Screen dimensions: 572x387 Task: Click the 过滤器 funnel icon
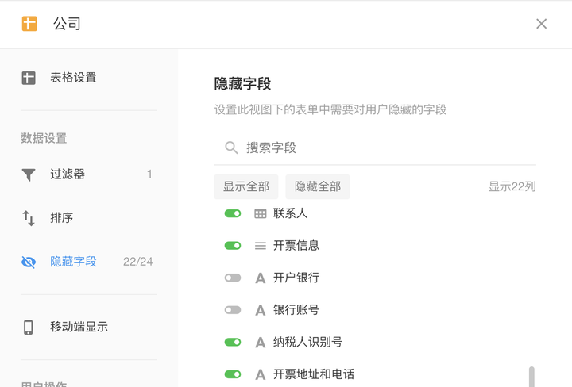pyautogui.click(x=29, y=174)
